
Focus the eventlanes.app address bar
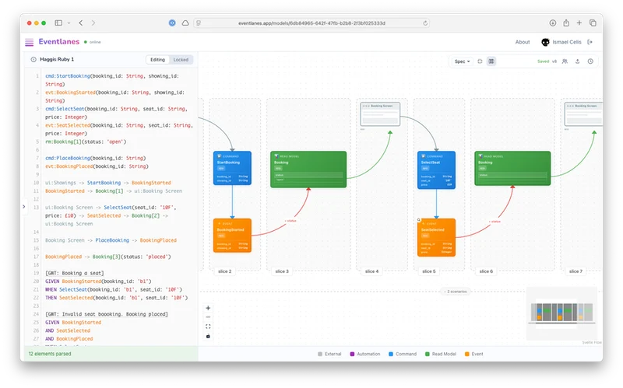click(x=311, y=23)
